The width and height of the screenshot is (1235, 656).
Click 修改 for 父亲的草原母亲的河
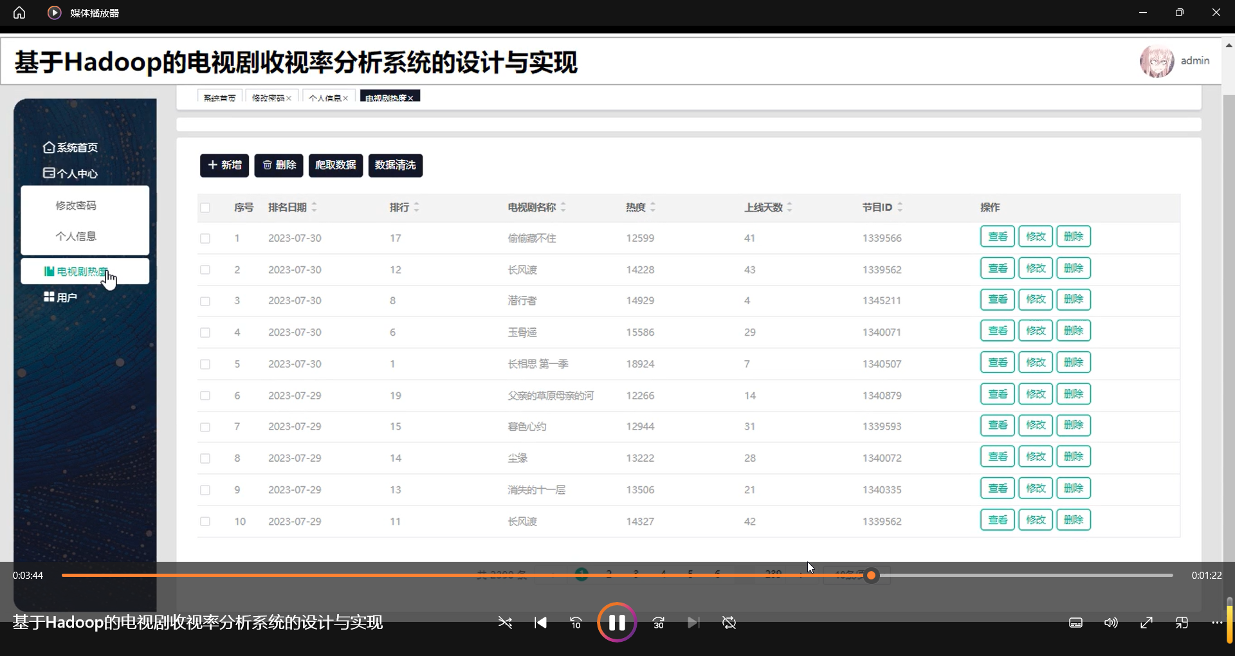pos(1036,394)
